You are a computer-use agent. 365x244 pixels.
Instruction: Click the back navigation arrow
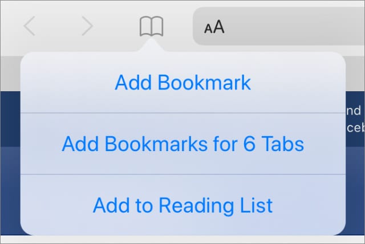(x=30, y=26)
